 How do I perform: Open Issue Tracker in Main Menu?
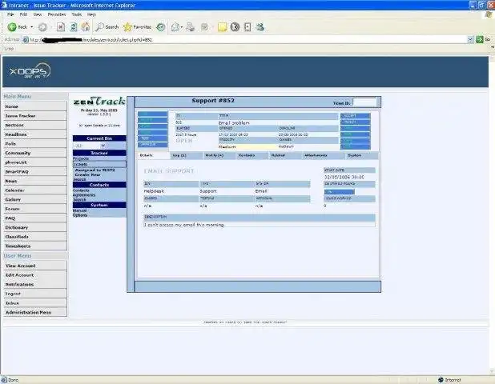click(35, 116)
